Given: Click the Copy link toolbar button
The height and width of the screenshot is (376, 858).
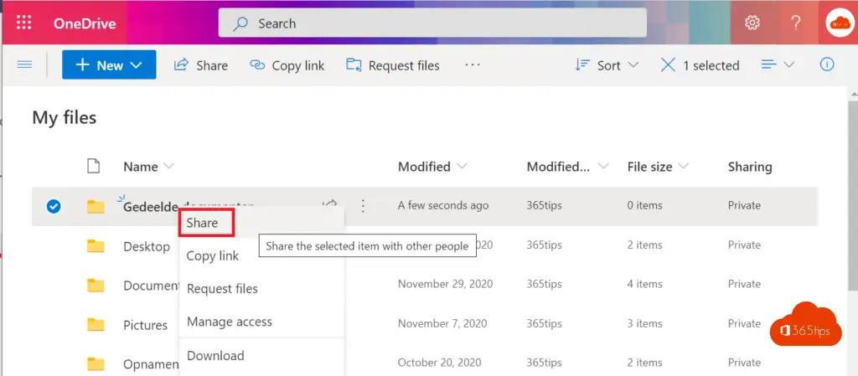Looking at the screenshot, I should coord(287,65).
